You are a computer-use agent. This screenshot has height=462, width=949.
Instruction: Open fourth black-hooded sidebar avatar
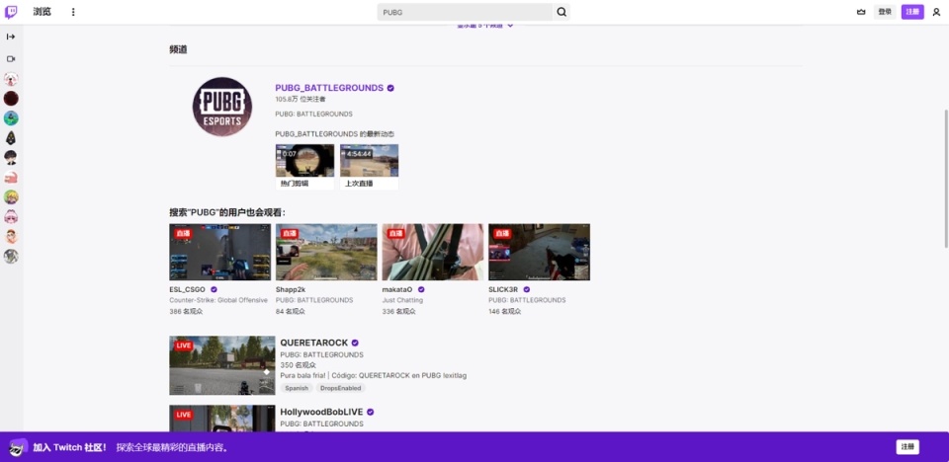pyautogui.click(x=11, y=138)
